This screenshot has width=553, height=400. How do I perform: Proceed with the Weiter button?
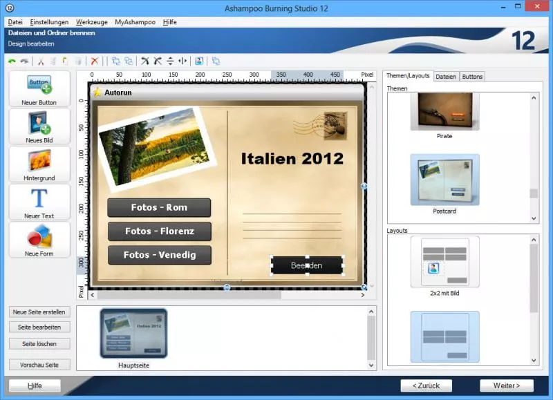click(x=507, y=385)
